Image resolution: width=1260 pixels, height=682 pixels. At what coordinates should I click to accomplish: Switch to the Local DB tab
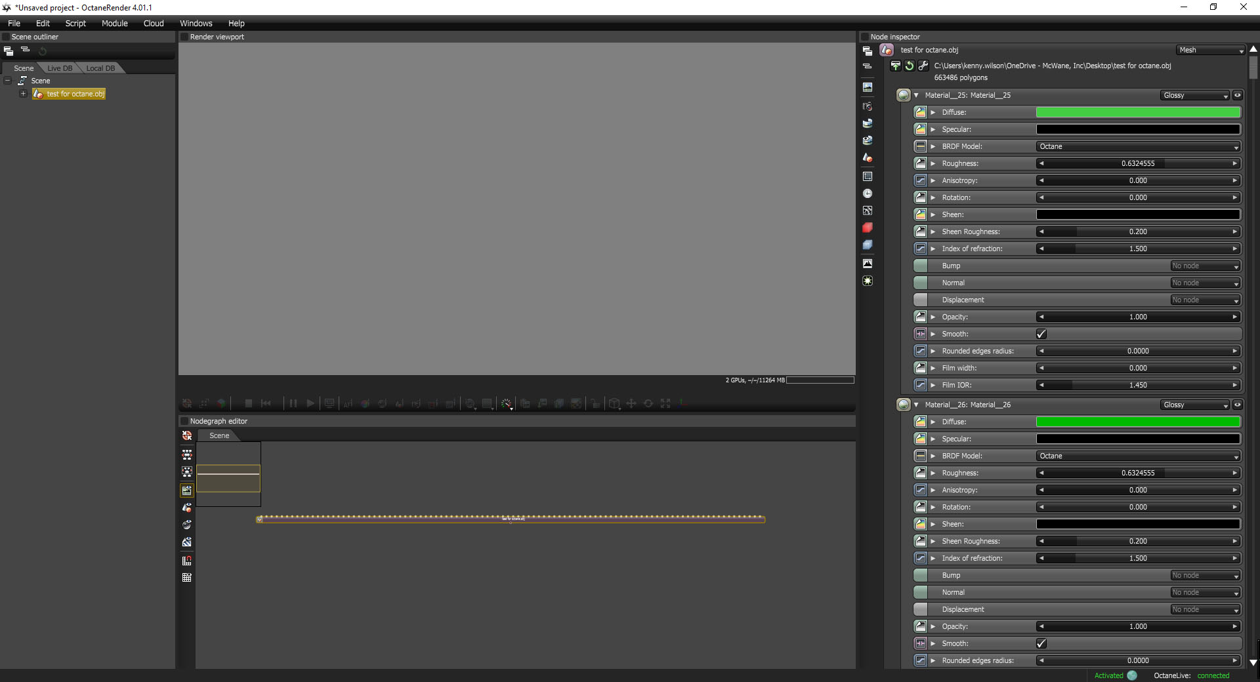100,68
